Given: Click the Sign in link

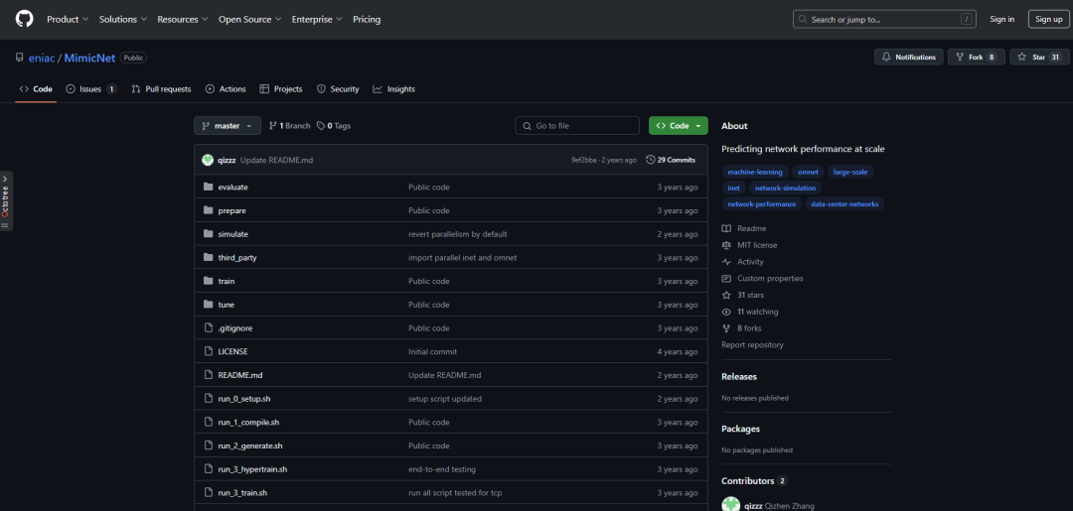Looking at the screenshot, I should click(x=1001, y=19).
